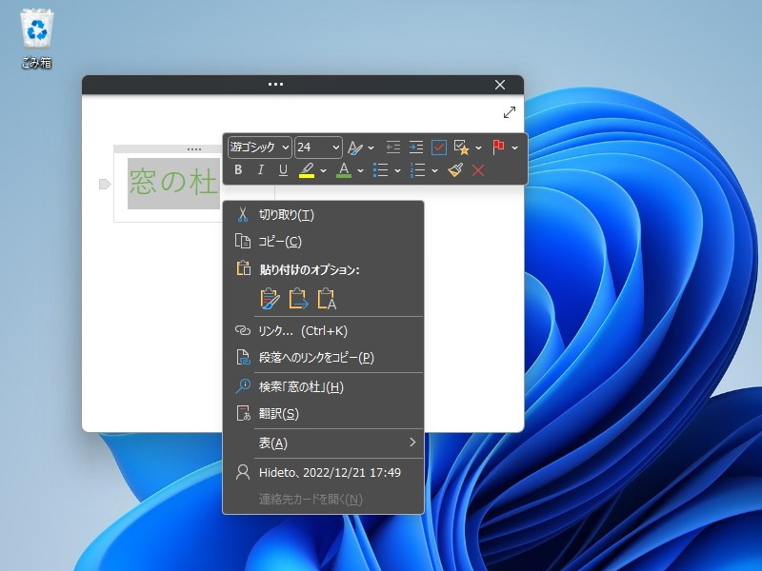
Task: Click the paragraph handle arrow beside note
Action: pos(105,184)
